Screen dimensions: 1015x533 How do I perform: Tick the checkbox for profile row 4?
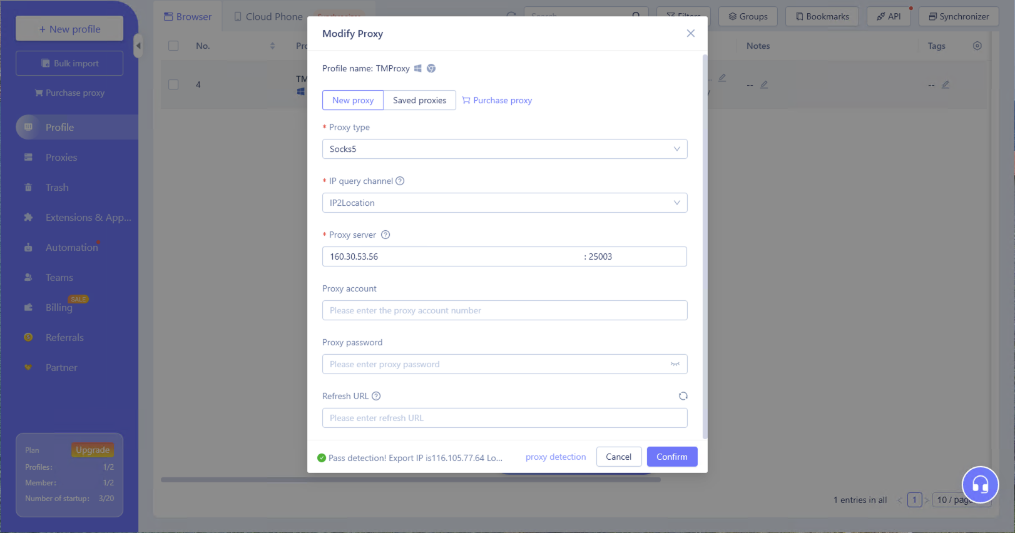(x=173, y=84)
